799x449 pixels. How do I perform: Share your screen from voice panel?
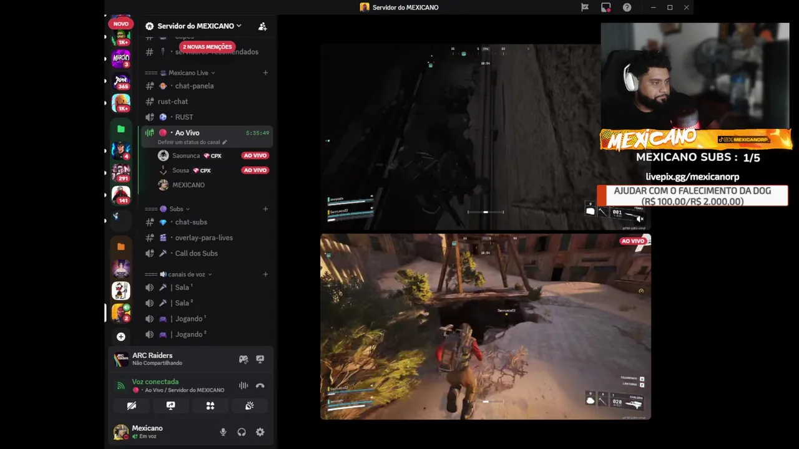click(170, 406)
